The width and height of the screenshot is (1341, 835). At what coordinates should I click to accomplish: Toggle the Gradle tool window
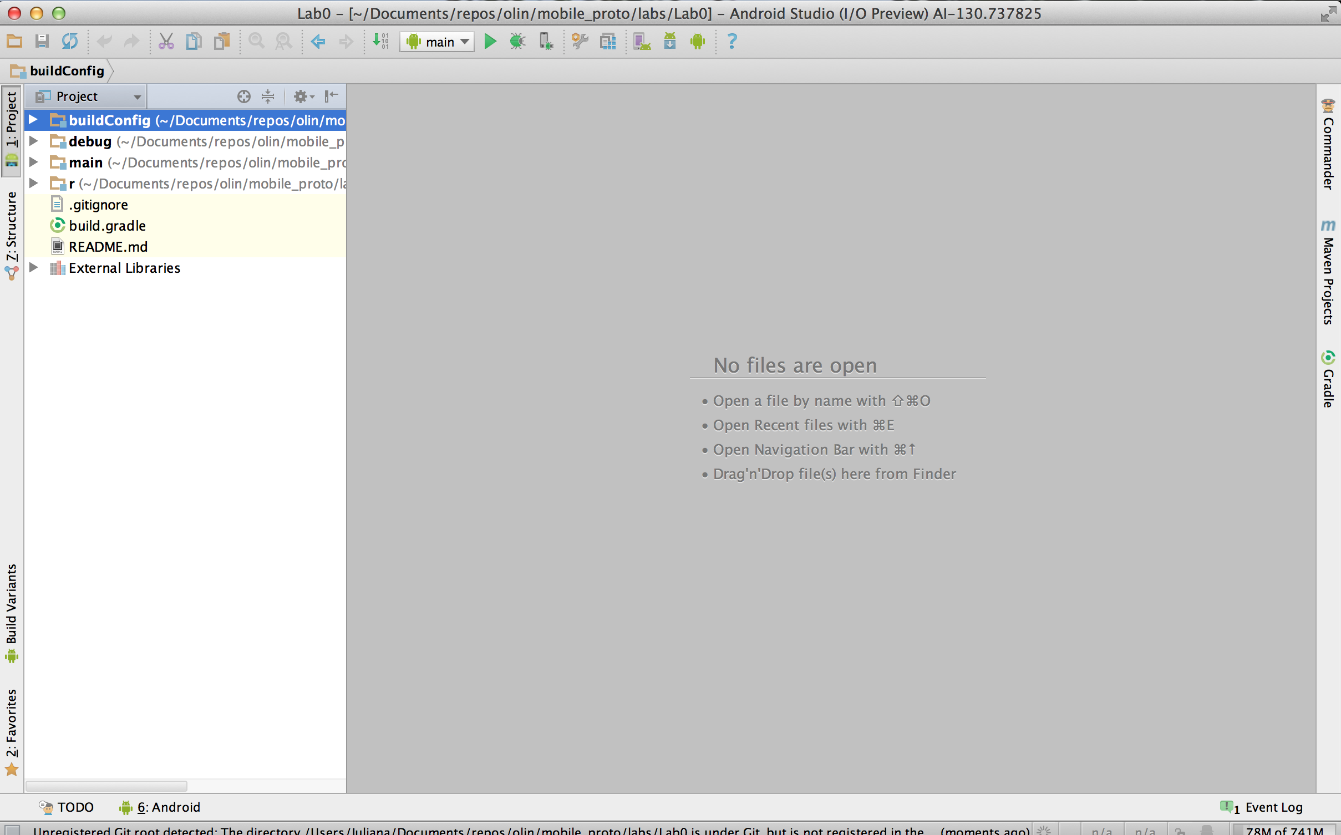[x=1328, y=380]
